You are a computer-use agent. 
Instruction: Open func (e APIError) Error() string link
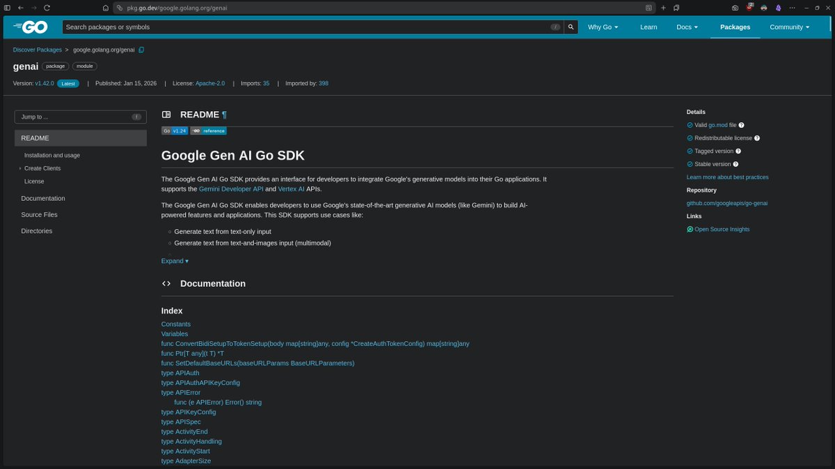218,402
